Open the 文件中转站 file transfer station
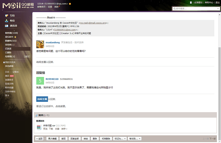221x143 pixels. (10, 92)
